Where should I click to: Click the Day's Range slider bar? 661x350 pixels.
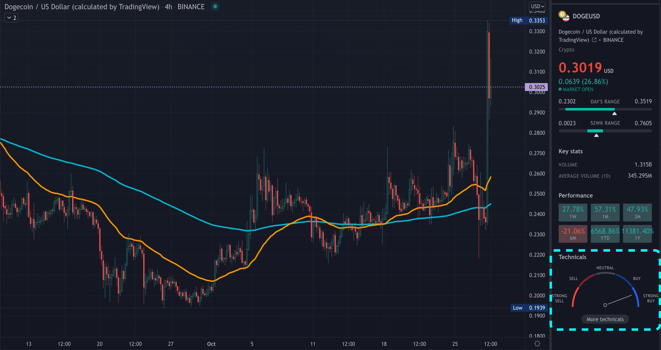[x=605, y=109]
